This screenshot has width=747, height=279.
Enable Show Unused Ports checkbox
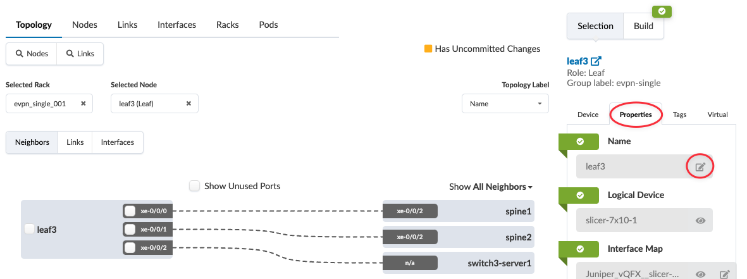pos(195,186)
